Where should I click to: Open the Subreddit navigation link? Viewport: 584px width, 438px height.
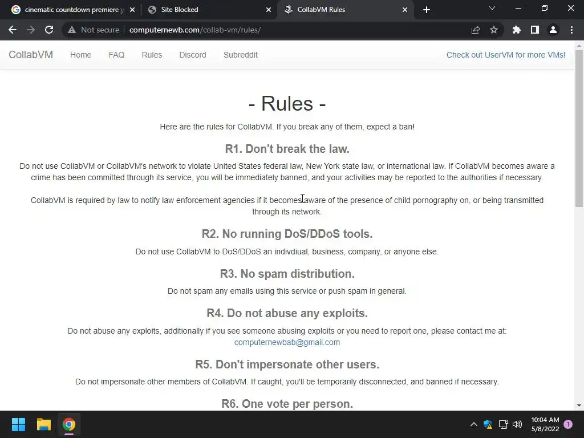241,55
